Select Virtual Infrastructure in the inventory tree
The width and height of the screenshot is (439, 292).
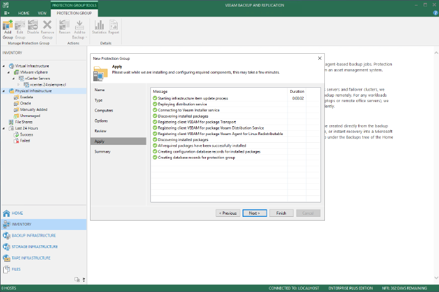pyautogui.click(x=32, y=66)
